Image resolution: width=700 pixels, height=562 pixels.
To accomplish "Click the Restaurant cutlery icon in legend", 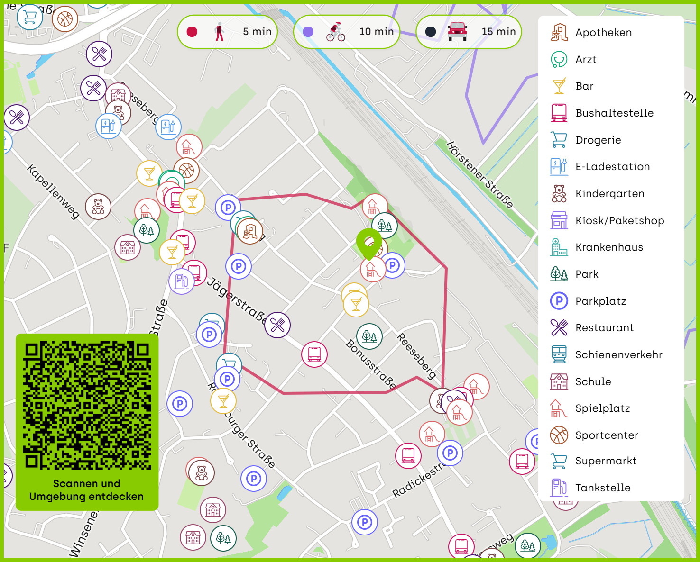I will pos(559,327).
